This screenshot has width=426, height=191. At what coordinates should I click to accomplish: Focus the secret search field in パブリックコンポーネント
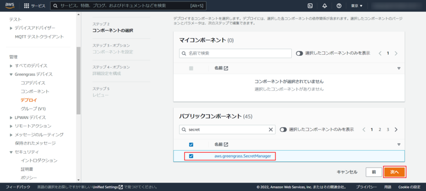[227, 129]
